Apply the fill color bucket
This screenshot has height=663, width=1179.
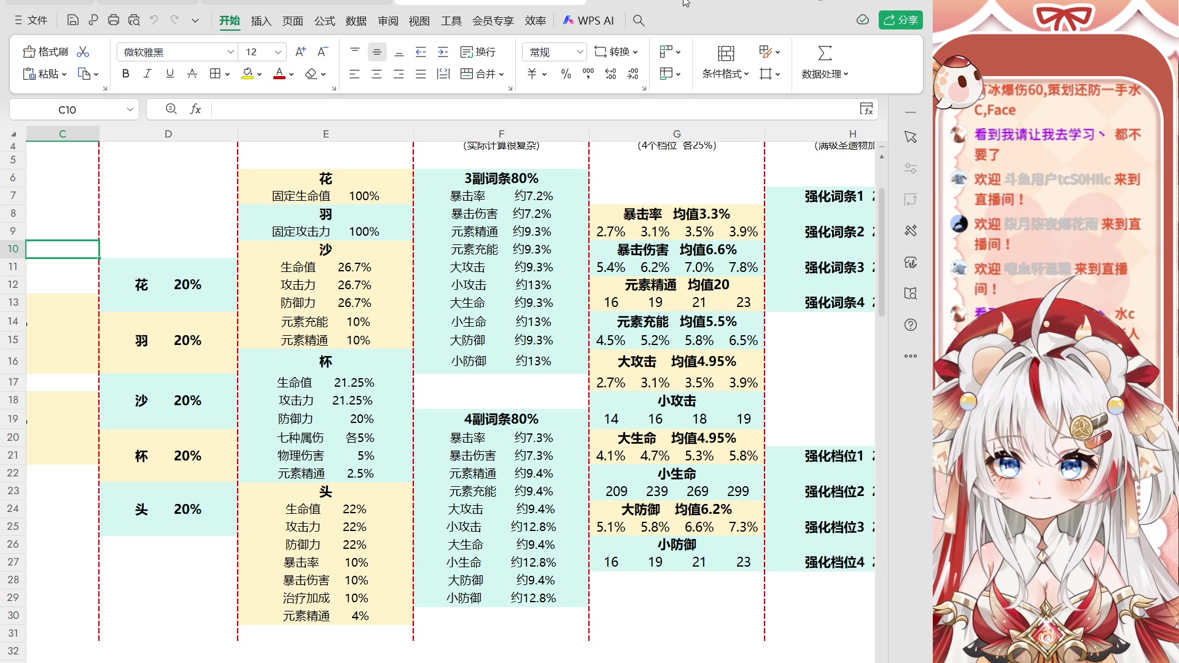tap(247, 74)
